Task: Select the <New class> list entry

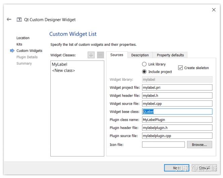Action: (63, 71)
